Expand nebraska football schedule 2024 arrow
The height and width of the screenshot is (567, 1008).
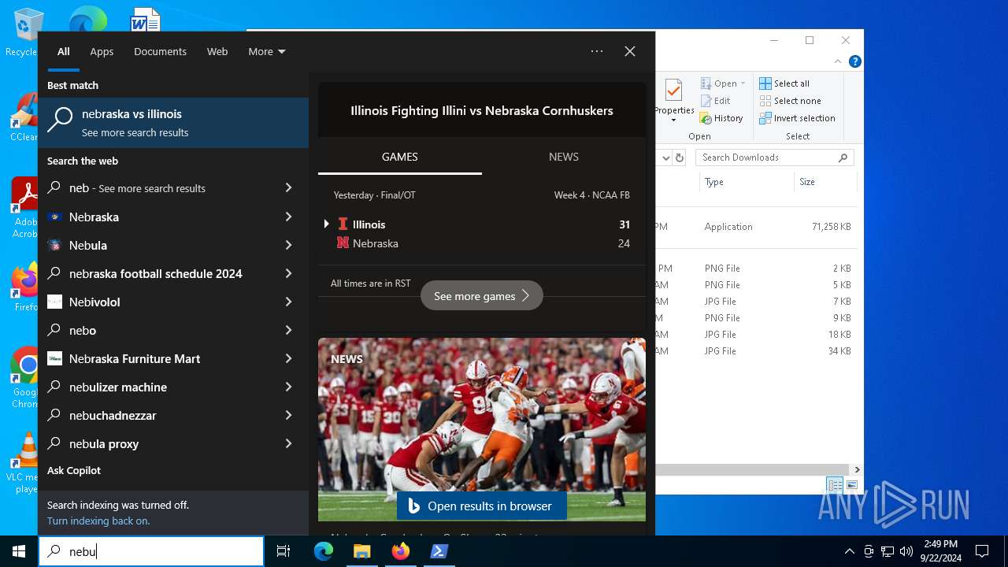click(x=288, y=273)
